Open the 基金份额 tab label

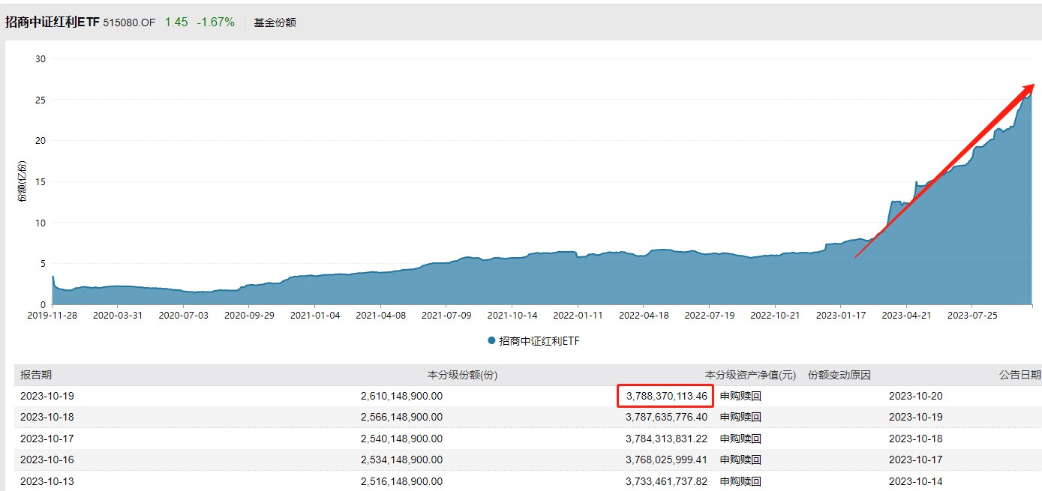pos(275,22)
